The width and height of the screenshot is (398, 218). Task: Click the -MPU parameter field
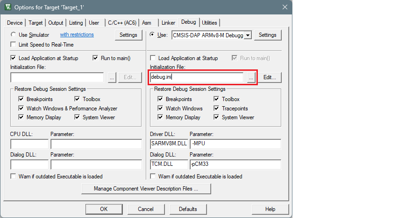(x=235, y=144)
